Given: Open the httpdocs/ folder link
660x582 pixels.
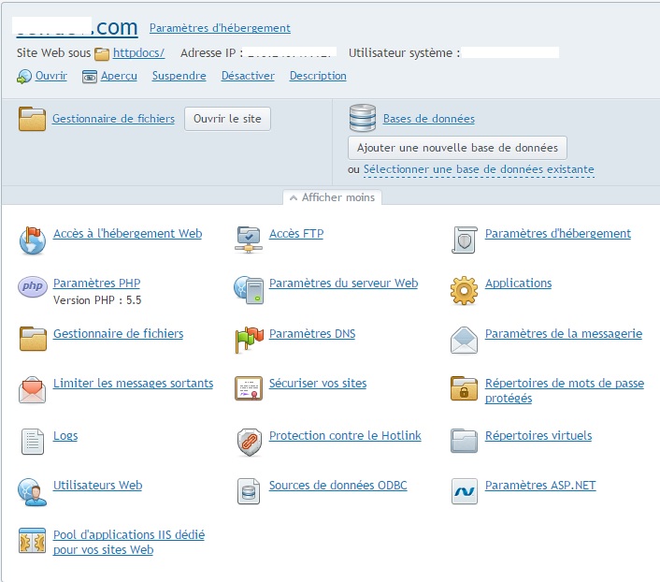Looking at the screenshot, I should tap(138, 53).
